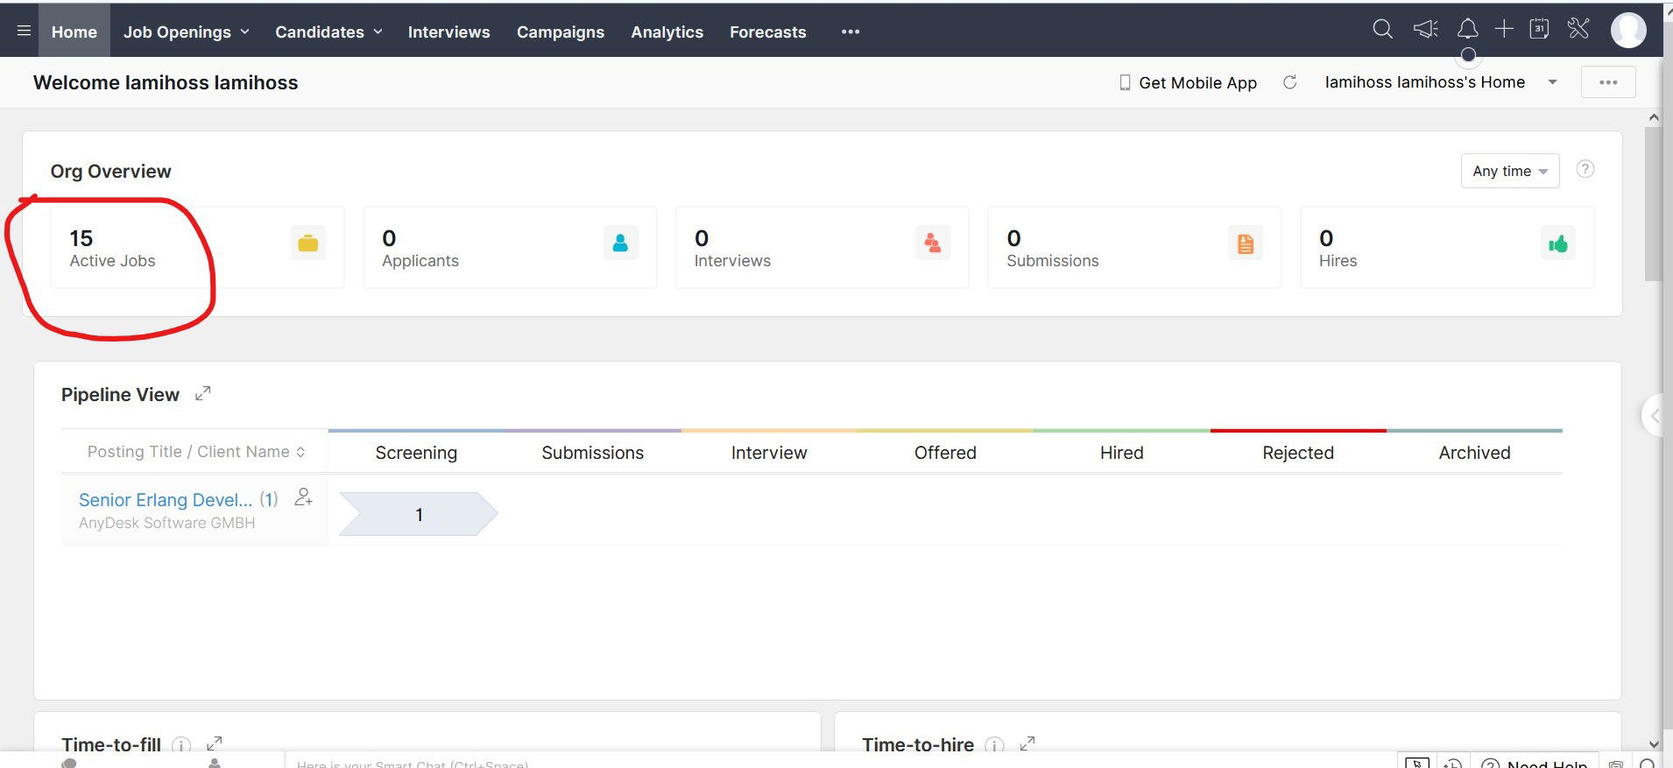Screen dimensions: 1673x768
Task: Click the assign-candidate icon for Senior Erlang Developer
Action: pos(304,497)
